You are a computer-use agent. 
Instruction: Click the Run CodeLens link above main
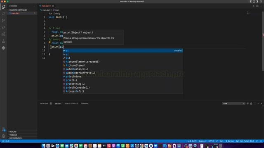tap(50, 14)
